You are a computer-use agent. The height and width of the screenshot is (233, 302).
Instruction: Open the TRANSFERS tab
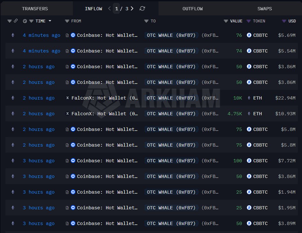point(35,9)
